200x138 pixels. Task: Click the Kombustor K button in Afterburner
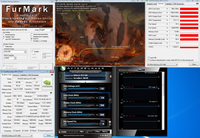[60, 76]
